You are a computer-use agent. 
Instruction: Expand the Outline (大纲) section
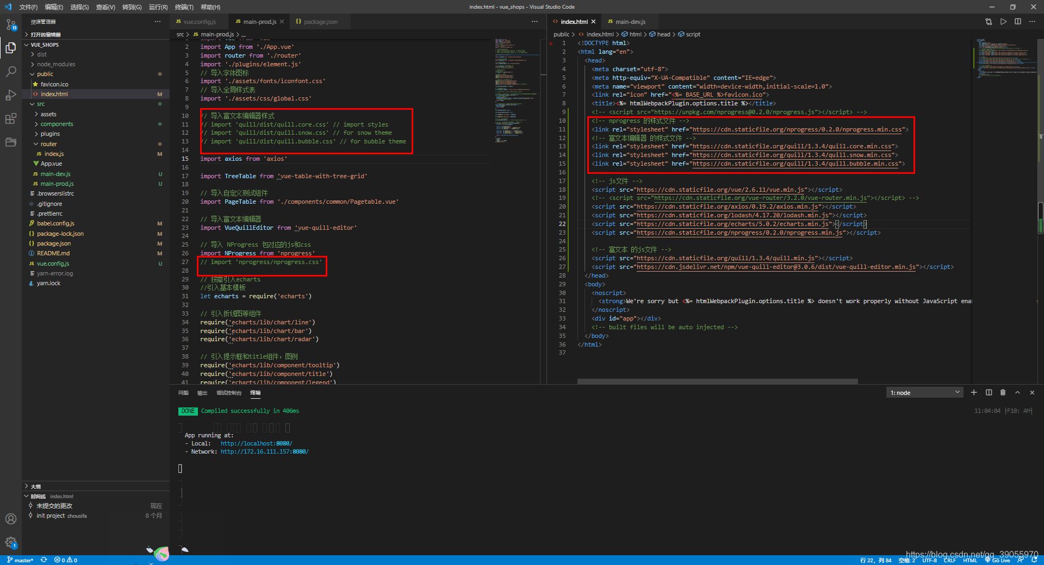(x=96, y=486)
